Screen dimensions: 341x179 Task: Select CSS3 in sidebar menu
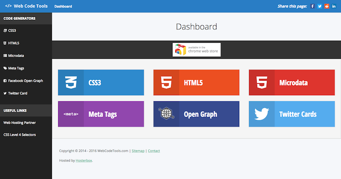12,30
